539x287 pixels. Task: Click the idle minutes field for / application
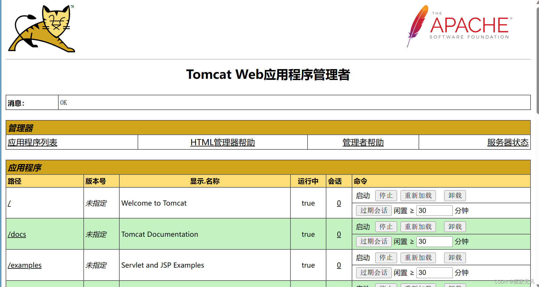coord(434,211)
